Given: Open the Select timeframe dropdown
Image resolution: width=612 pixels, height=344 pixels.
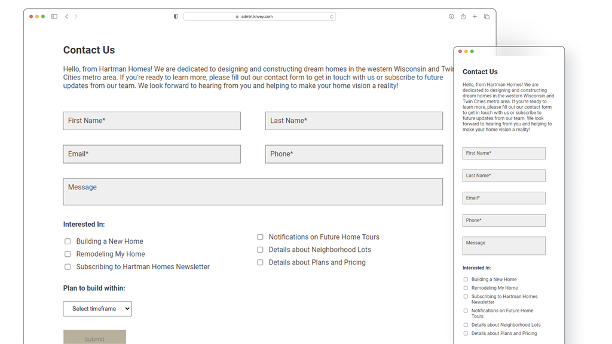Looking at the screenshot, I should point(97,309).
